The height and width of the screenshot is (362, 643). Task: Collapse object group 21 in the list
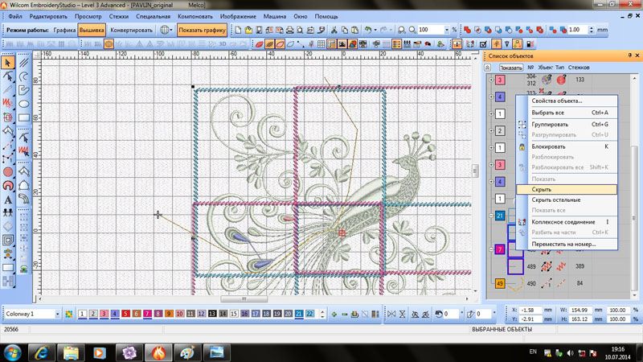click(x=491, y=216)
